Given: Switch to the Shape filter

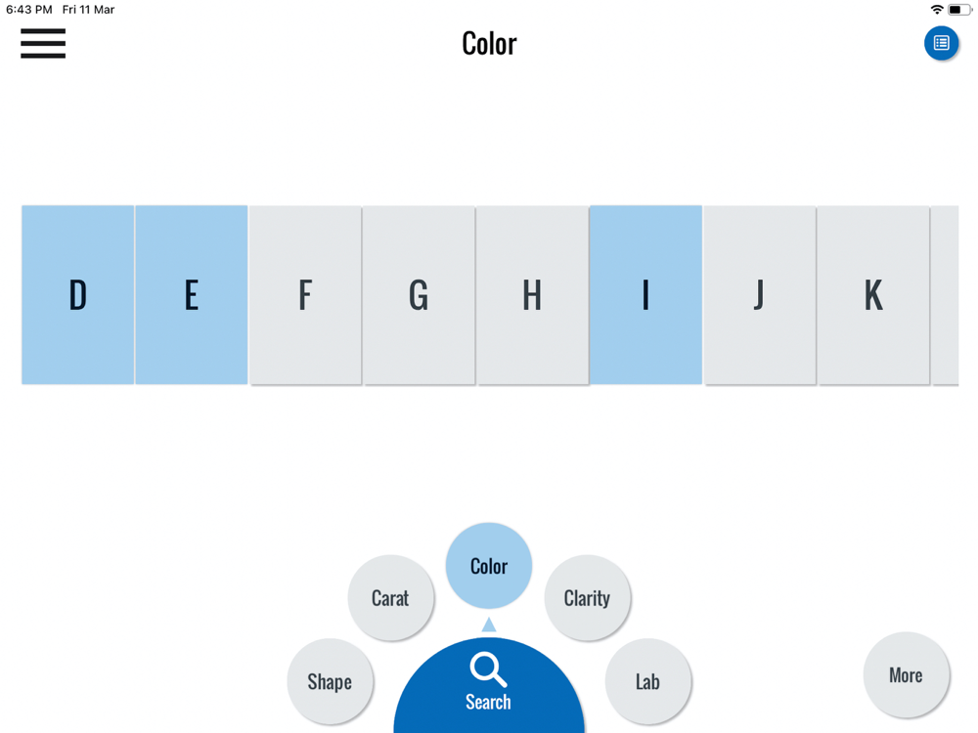Looking at the screenshot, I should [x=330, y=681].
